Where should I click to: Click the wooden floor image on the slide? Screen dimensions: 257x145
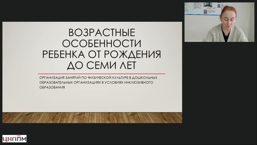[x=92, y=118]
